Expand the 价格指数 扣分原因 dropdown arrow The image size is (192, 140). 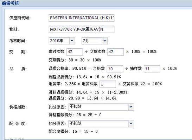pos(131,107)
